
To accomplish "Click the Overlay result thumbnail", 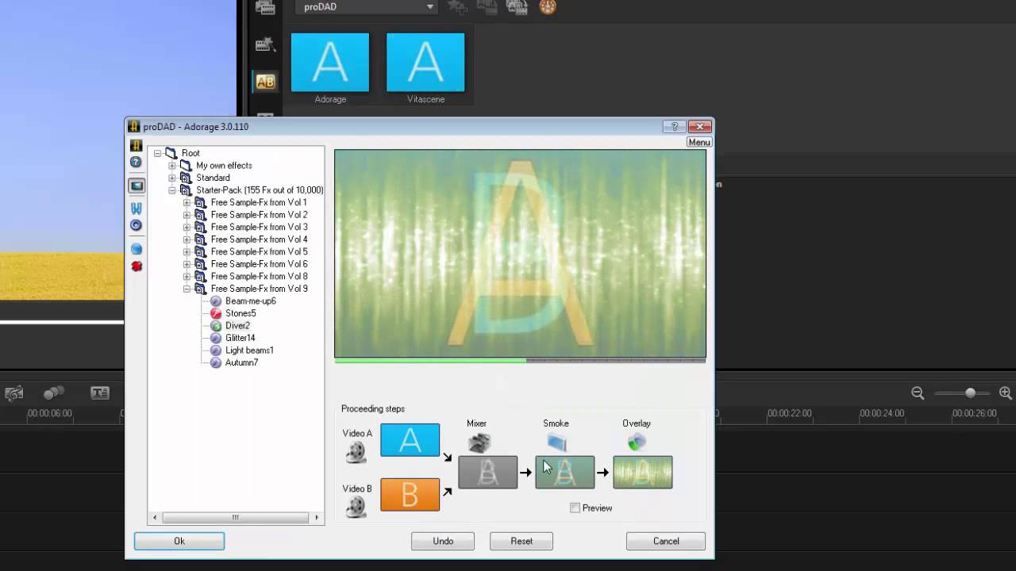I will [x=642, y=472].
